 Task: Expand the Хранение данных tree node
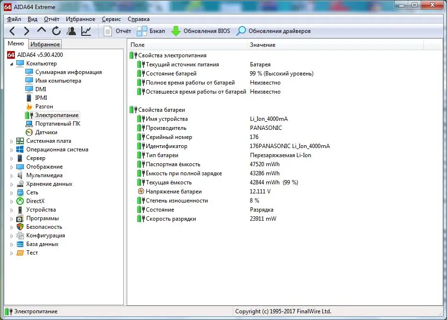click(11, 184)
